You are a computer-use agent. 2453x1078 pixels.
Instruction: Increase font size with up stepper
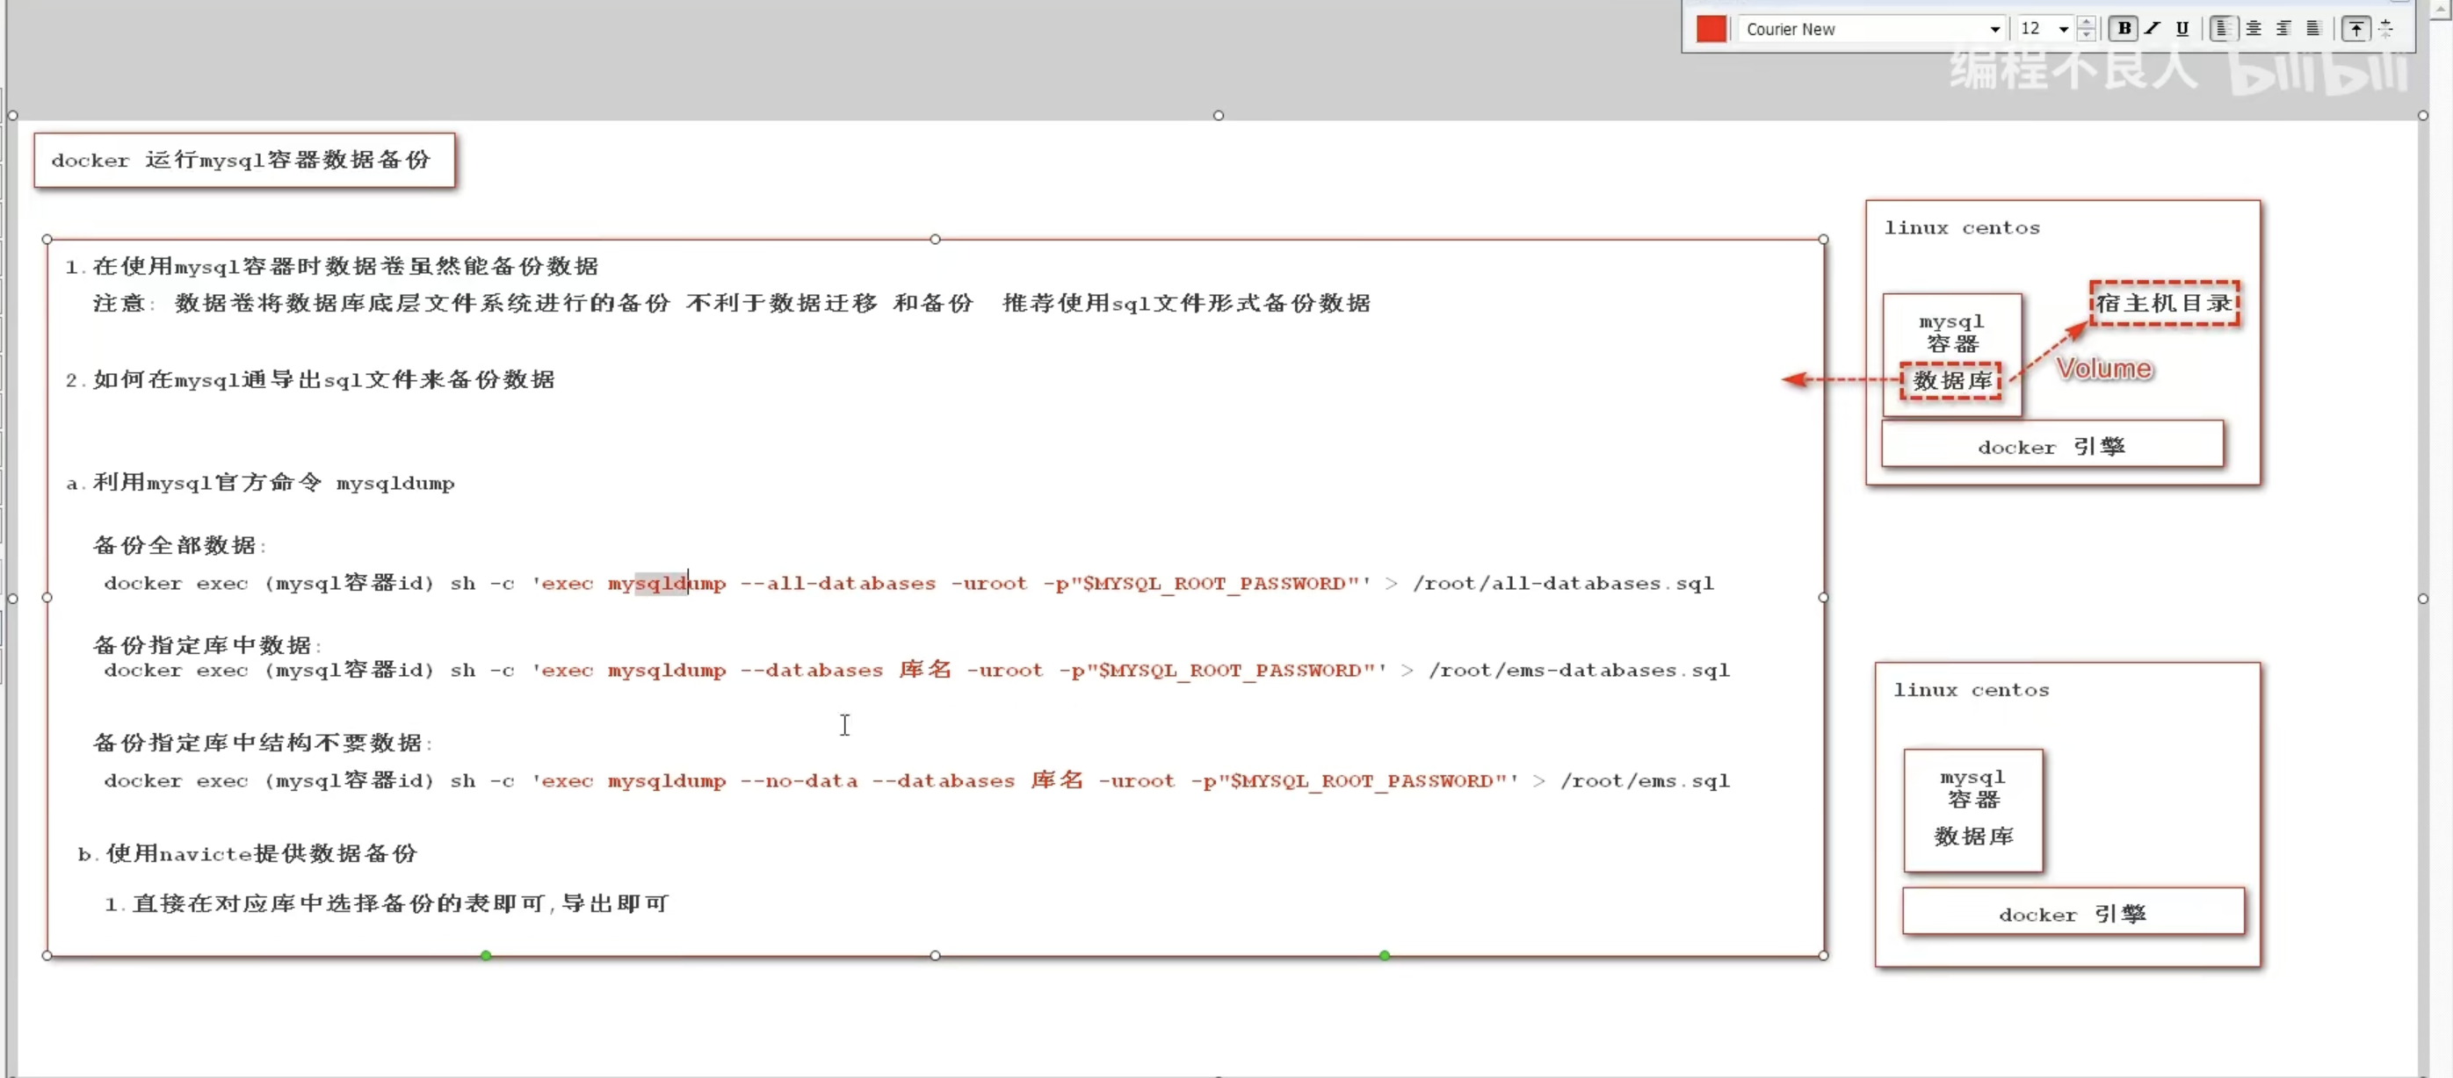[x=2086, y=22]
